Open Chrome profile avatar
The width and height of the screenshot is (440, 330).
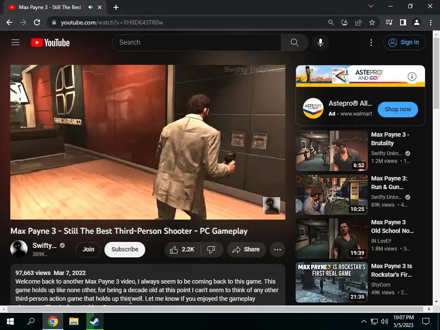point(416,22)
